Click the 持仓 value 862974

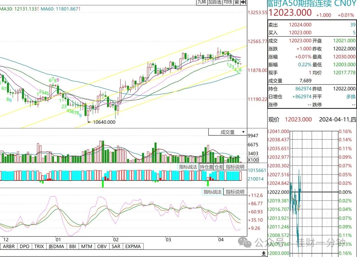click(x=303, y=89)
